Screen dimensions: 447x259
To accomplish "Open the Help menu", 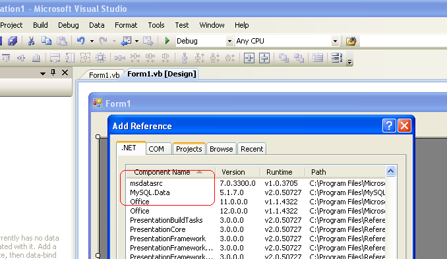I will pyautogui.click(x=242, y=25).
